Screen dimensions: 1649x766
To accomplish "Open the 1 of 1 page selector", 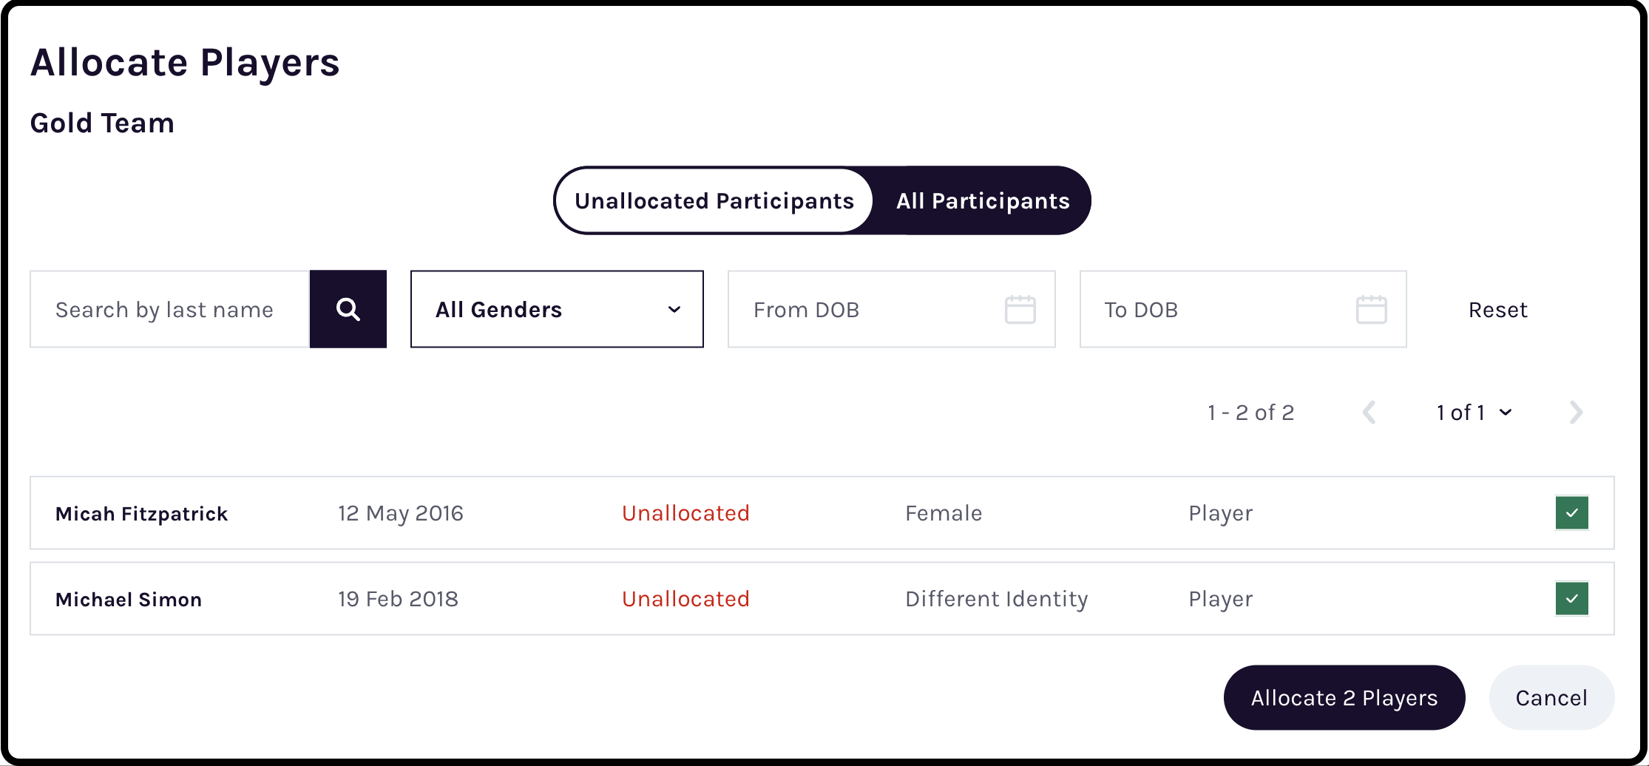I will click(x=1474, y=413).
